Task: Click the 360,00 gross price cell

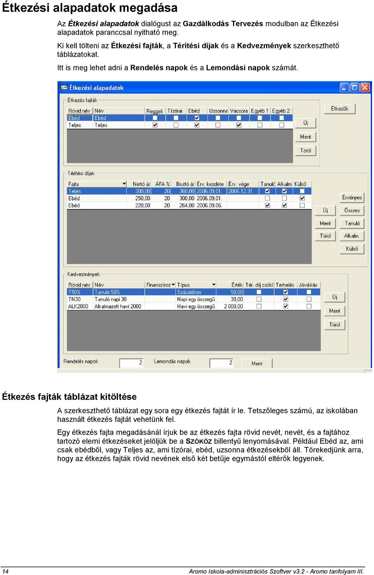Action: (x=183, y=191)
